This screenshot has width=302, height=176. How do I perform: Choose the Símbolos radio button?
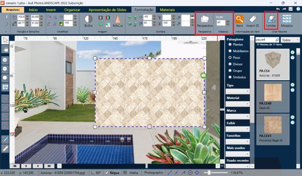[x=229, y=77]
